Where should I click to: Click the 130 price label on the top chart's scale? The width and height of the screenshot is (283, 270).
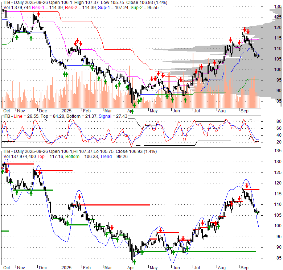click(278, 7)
